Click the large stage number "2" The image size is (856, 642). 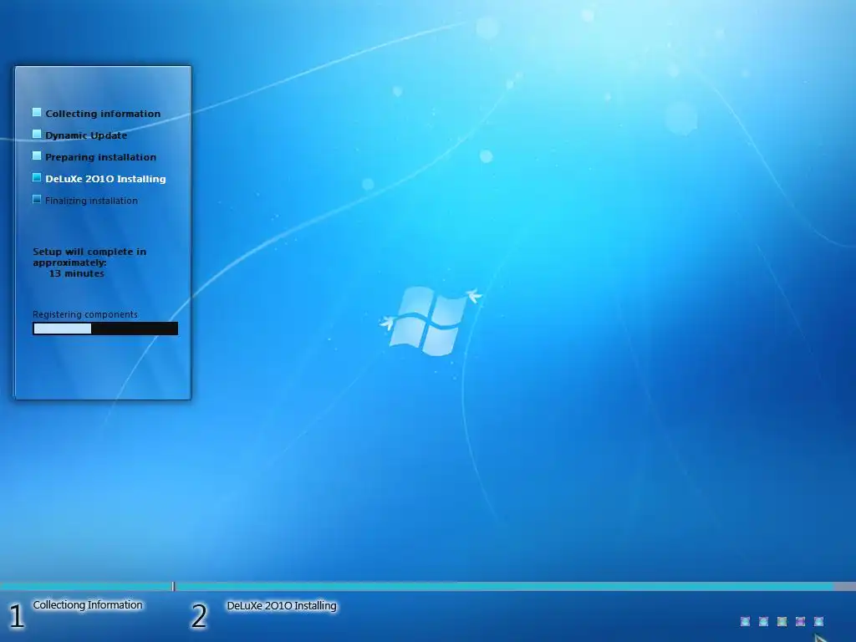pos(199,616)
